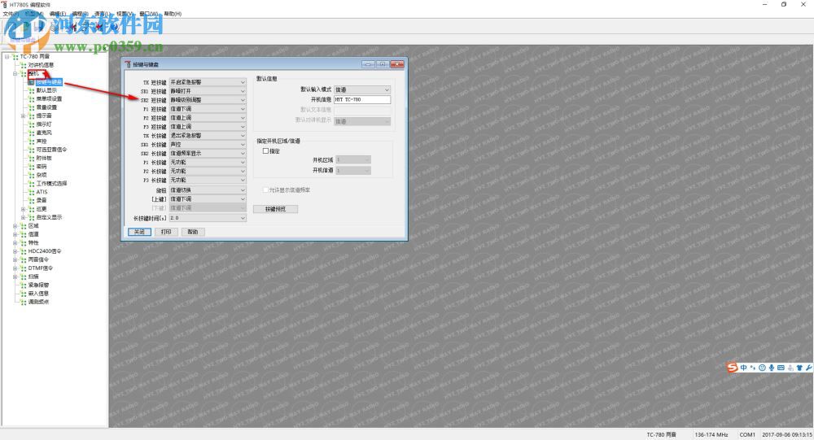
Task: Select 嵌入信息 in the tree
Action: (x=38, y=293)
